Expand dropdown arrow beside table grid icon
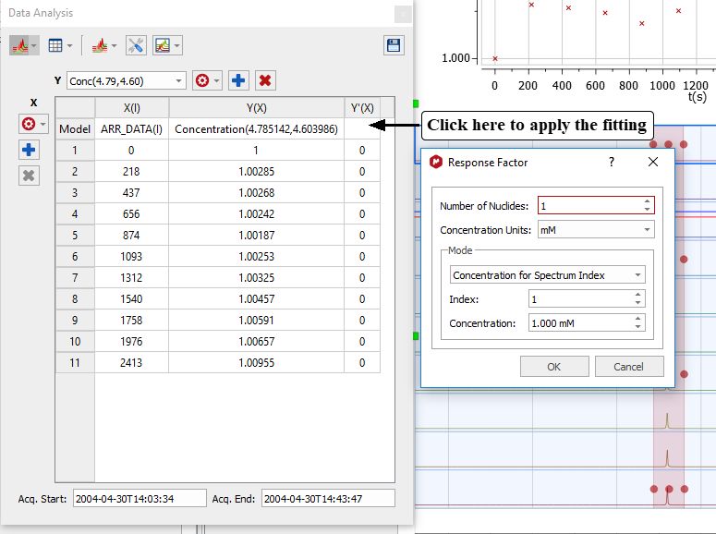 tap(69, 45)
